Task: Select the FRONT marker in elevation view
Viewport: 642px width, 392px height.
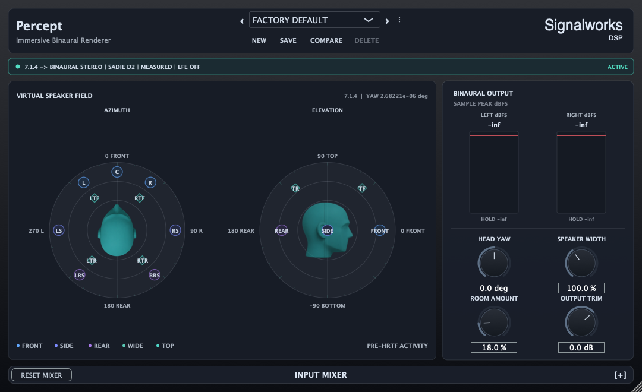Action: click(379, 230)
